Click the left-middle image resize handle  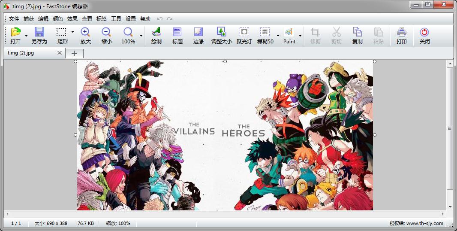[75, 135]
